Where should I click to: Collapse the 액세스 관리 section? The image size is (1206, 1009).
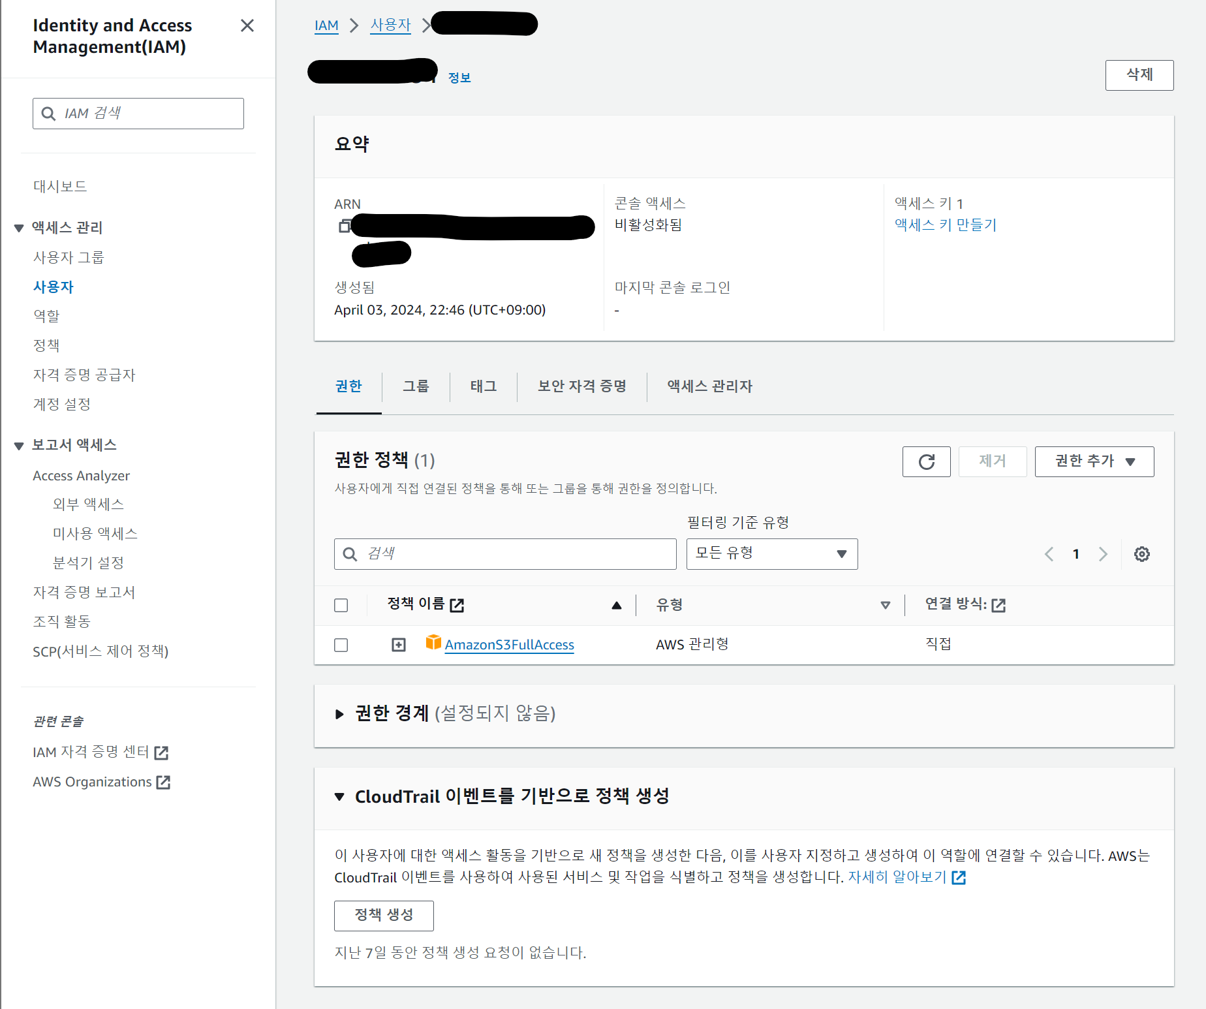[x=19, y=228]
